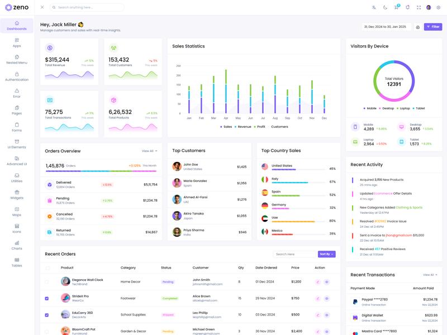Expand the Nested Menu sidebar item
The width and height of the screenshot is (447, 335).
[x=17, y=59]
